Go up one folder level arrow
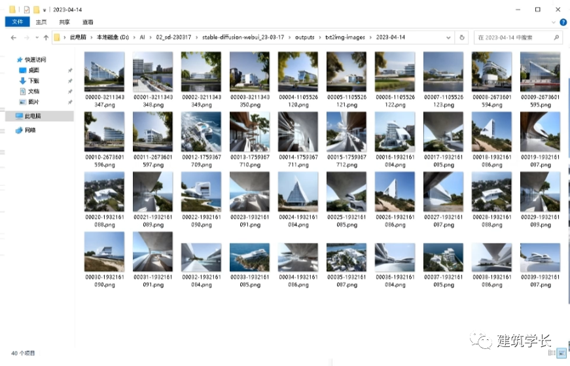This screenshot has width=570, height=366. (x=46, y=37)
